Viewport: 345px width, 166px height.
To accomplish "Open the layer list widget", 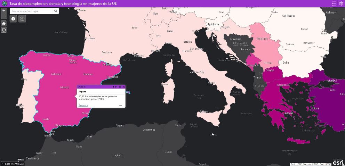I will (x=341, y=3).
